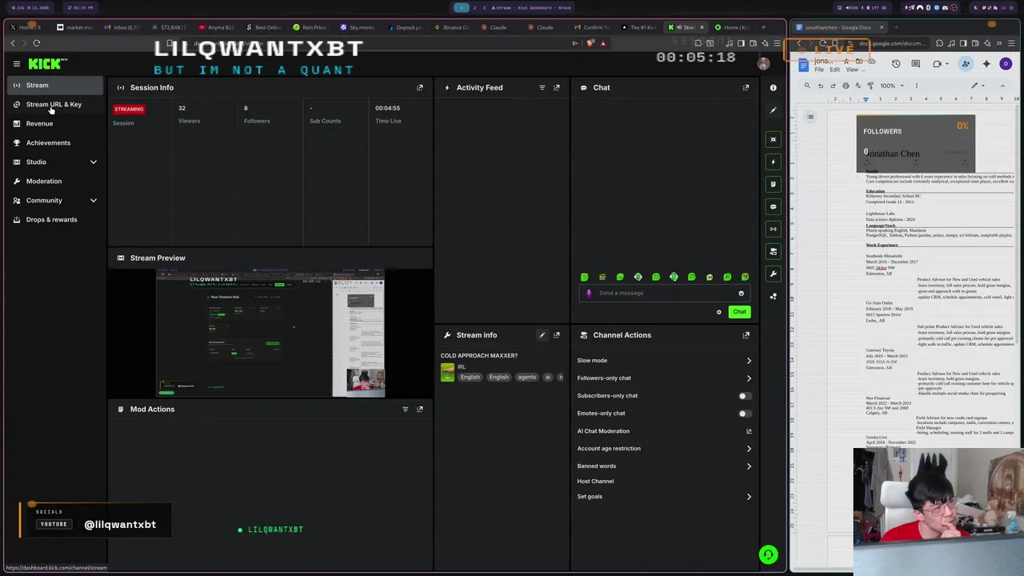
Task: Open the Stream sidebar item
Action: 54,85
